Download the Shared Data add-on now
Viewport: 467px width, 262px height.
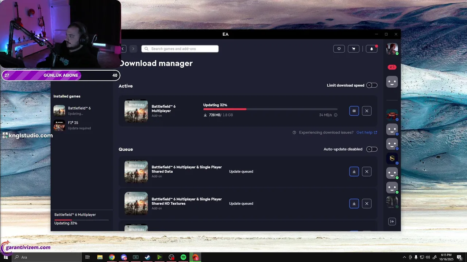(x=354, y=171)
